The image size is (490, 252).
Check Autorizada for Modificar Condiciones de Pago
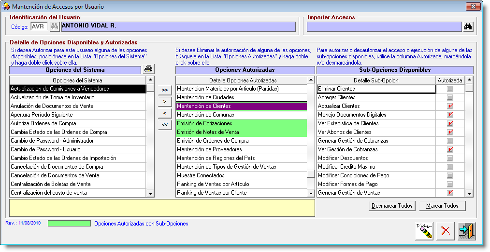[450, 176]
